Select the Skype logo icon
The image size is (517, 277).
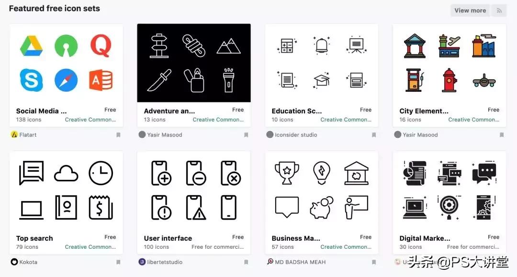point(31,80)
